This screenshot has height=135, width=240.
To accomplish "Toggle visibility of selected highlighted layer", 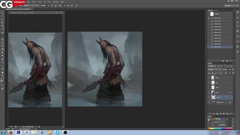I will pos(209,97).
